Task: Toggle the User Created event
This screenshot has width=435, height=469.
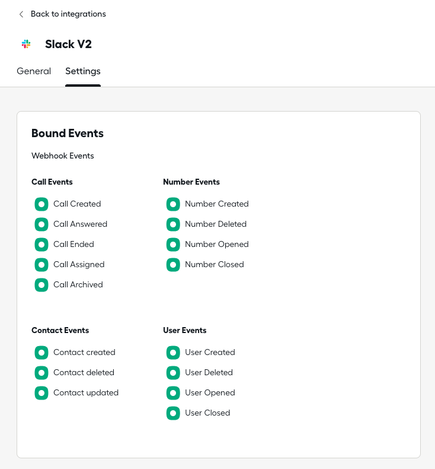Action: [173, 353]
